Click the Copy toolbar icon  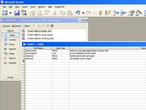tap(62, 13)
